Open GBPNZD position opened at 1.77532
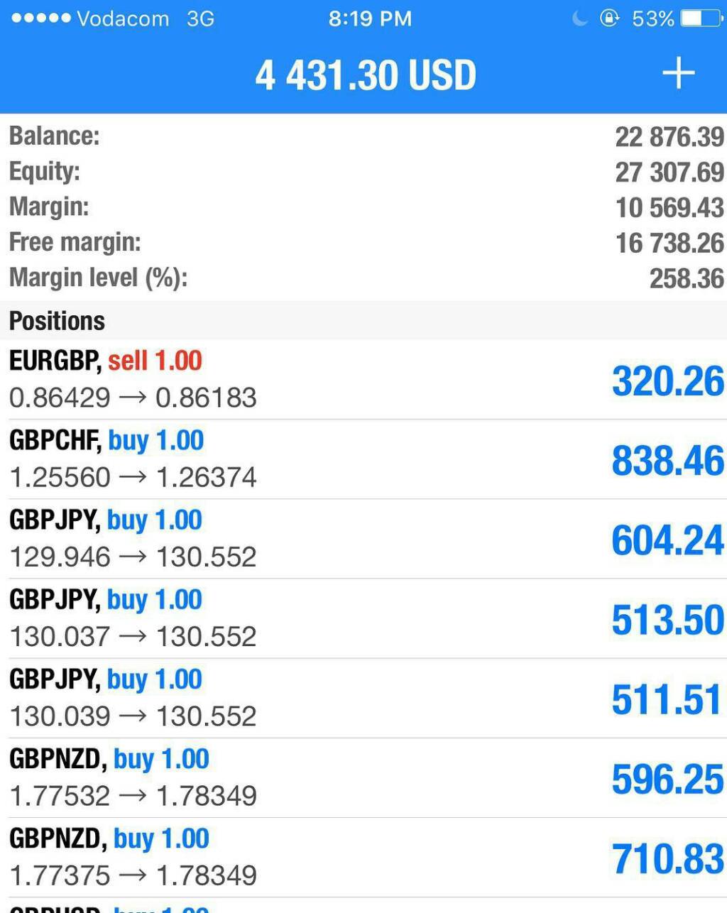Screen dimensions: 727x913 [x=363, y=777]
